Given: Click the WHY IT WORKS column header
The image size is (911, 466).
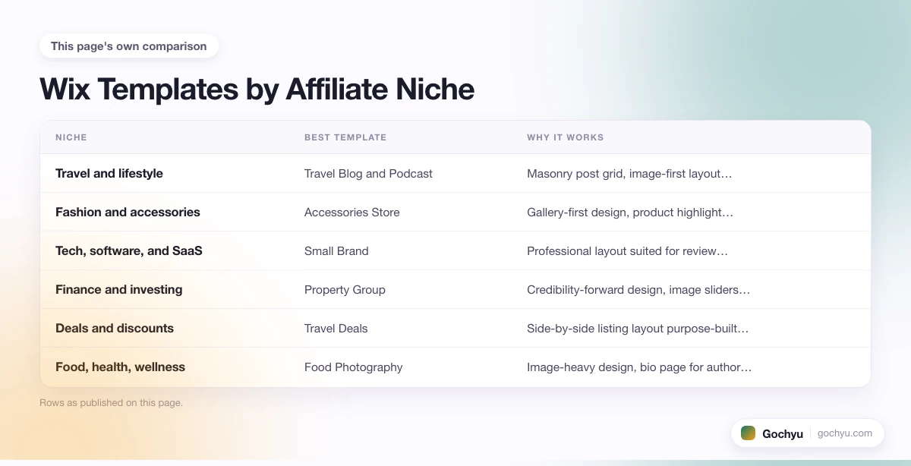Looking at the screenshot, I should pos(566,137).
